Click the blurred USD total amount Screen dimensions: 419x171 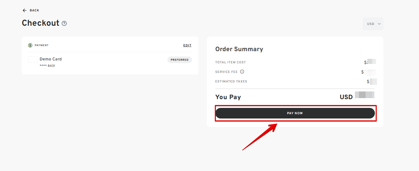[x=364, y=95]
